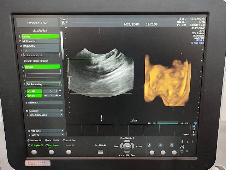
Task: Click the P3 round button
Action: coord(174,153)
